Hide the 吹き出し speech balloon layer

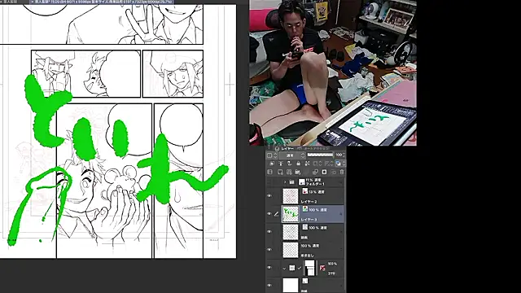[269, 250]
